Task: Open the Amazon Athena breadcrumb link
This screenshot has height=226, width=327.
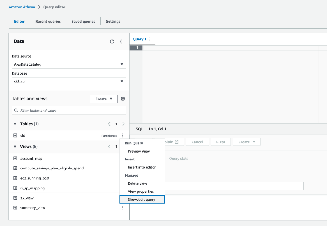Action: pos(22,7)
